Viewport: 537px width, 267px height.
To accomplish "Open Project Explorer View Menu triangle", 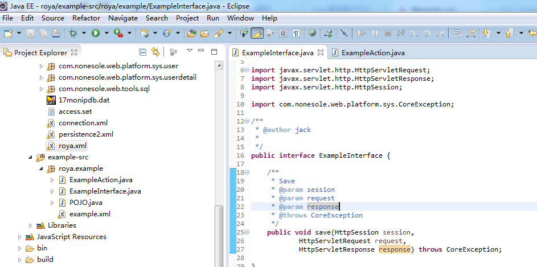I will 190,51.
